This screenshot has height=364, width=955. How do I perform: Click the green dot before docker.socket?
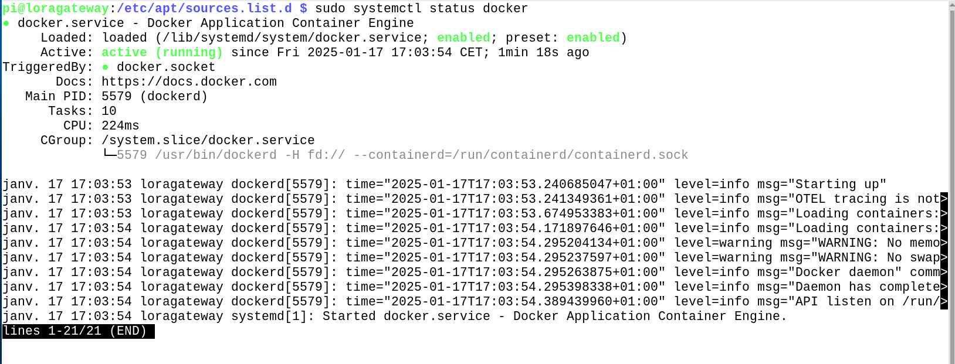(x=105, y=67)
